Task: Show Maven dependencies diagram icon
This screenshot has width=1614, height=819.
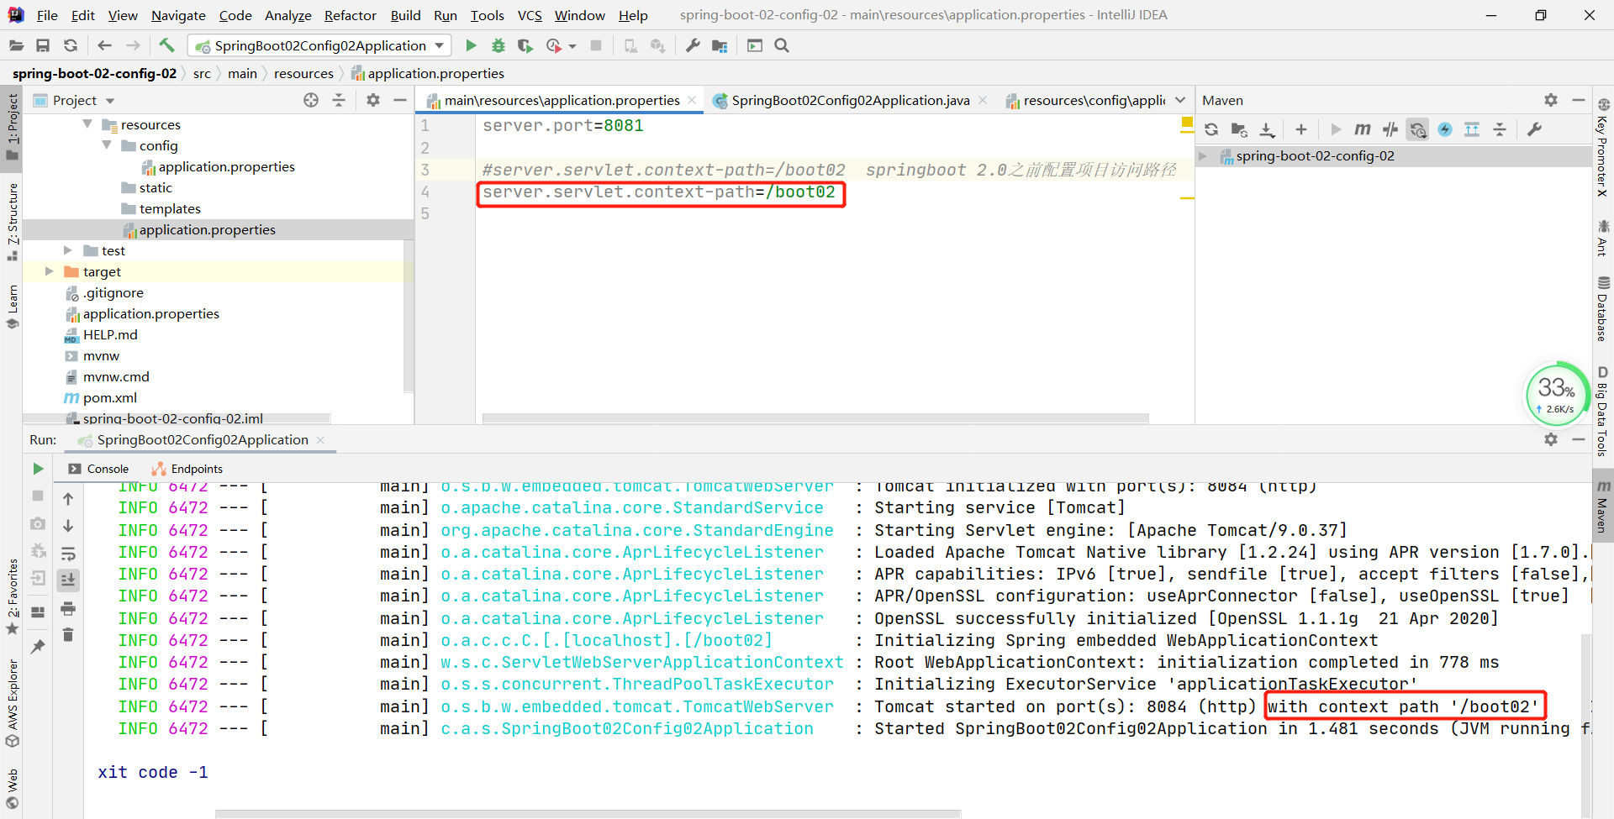Action: (x=1472, y=129)
